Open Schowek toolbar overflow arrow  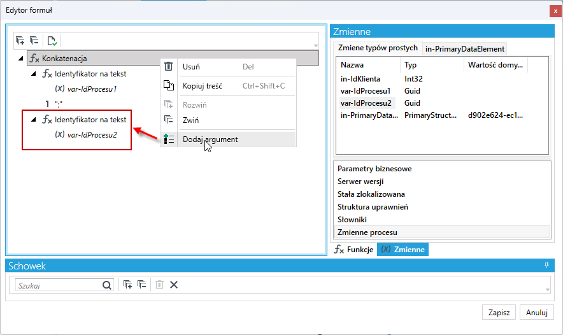pos(548,289)
